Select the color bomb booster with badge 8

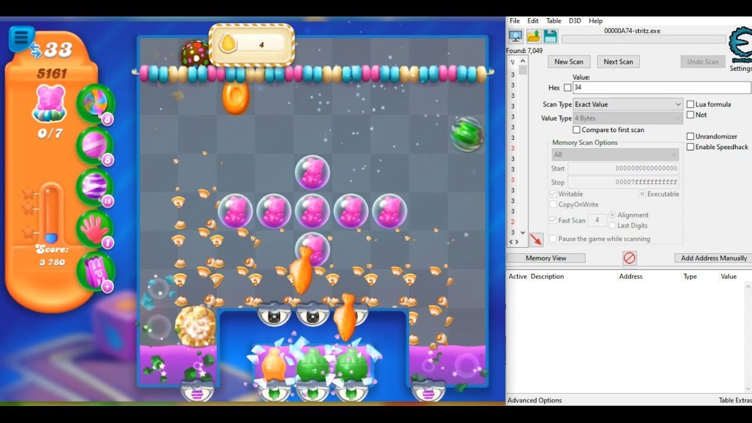(96, 104)
